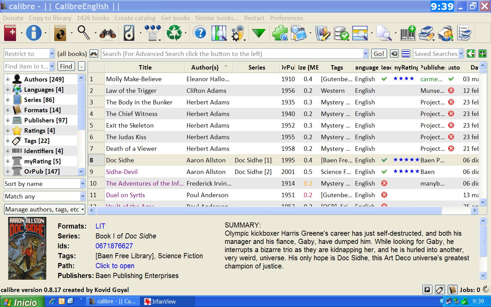This screenshot has width=491, height=307.
Task: Open Advanced Search via small binoculars button
Action: pyautogui.click(x=94, y=54)
